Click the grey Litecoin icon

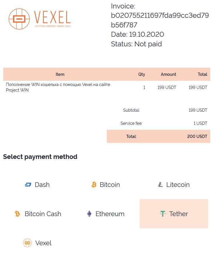coord(160,185)
